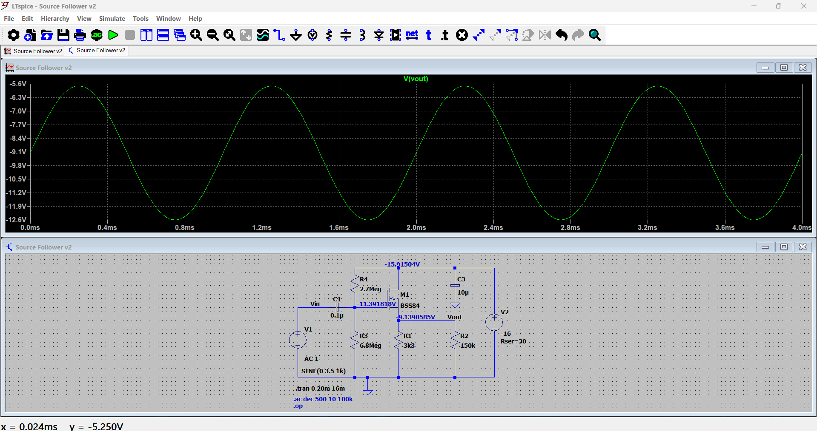817x431 pixels.
Task: Open the Simulate menu
Action: click(112, 19)
